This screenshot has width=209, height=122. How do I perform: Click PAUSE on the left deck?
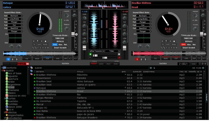(x=37, y=58)
